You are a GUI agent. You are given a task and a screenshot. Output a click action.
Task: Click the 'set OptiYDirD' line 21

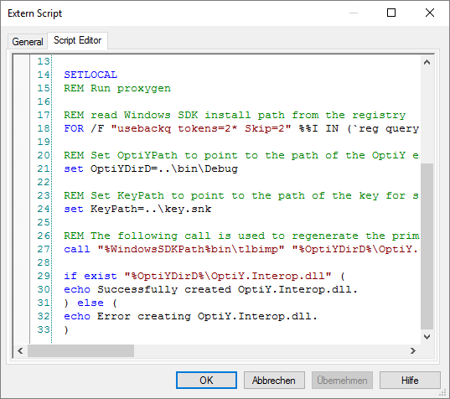(151, 168)
